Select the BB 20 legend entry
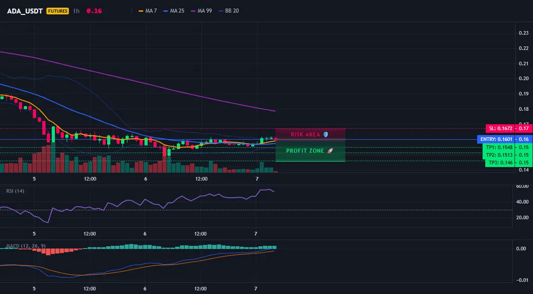 click(x=229, y=11)
